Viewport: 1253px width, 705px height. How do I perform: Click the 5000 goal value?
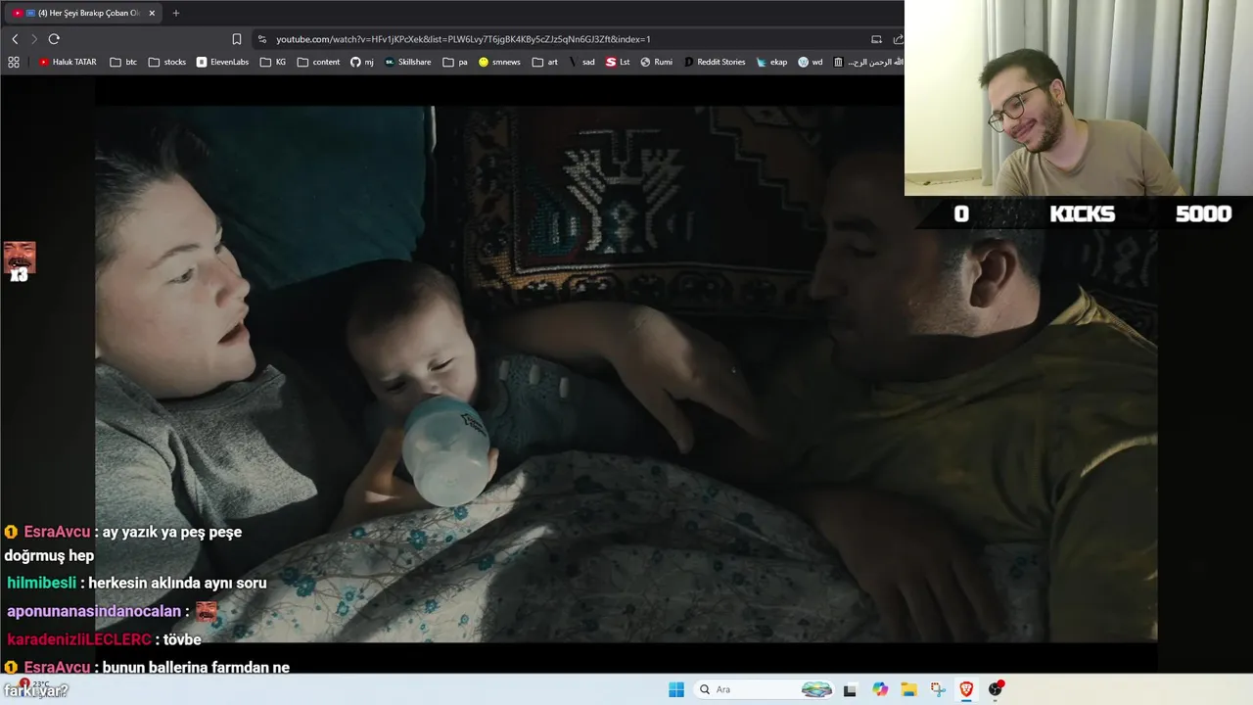click(1203, 213)
